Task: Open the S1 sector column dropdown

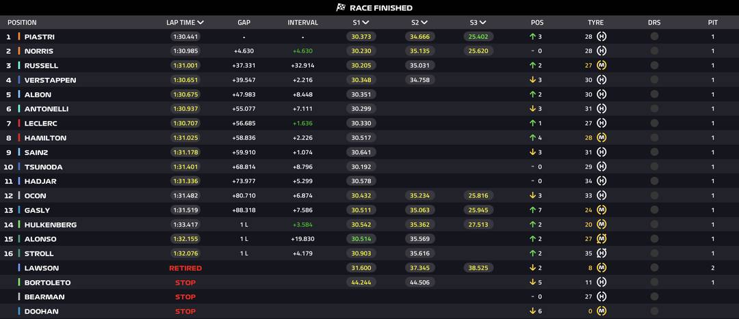Action: (x=360, y=22)
